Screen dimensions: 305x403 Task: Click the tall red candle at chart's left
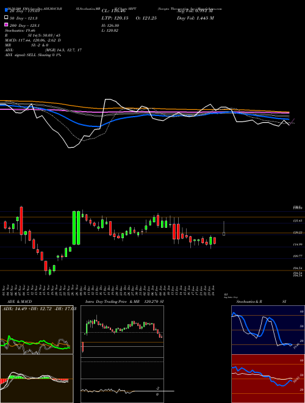pos(21,221)
